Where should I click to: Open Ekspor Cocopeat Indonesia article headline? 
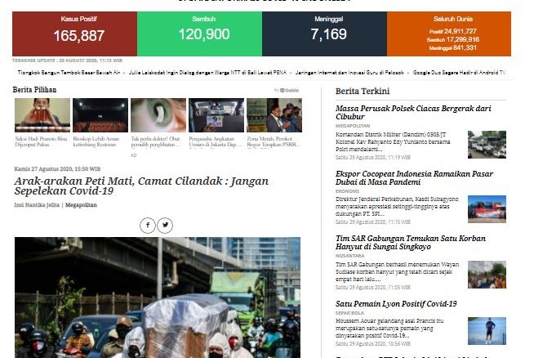pos(414,177)
